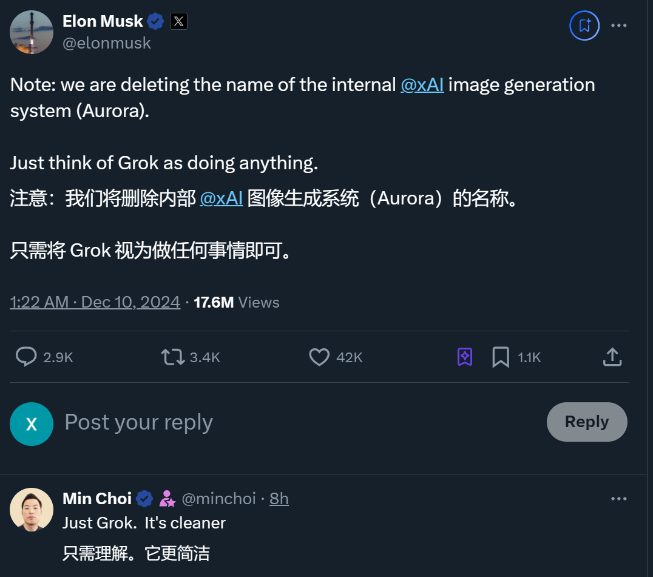Screen dimensions: 653x577
Task: Click the blue circled bookmark-plus icon
Action: tap(584, 25)
